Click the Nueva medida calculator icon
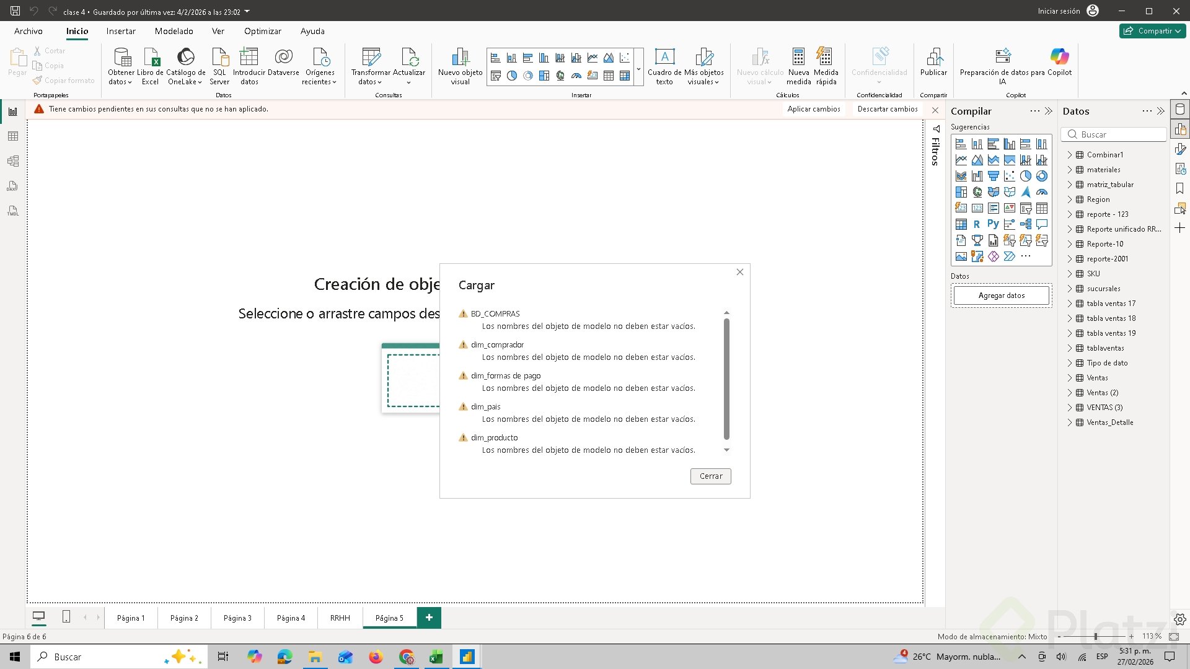Viewport: 1190px width, 669px height. pos(798,58)
